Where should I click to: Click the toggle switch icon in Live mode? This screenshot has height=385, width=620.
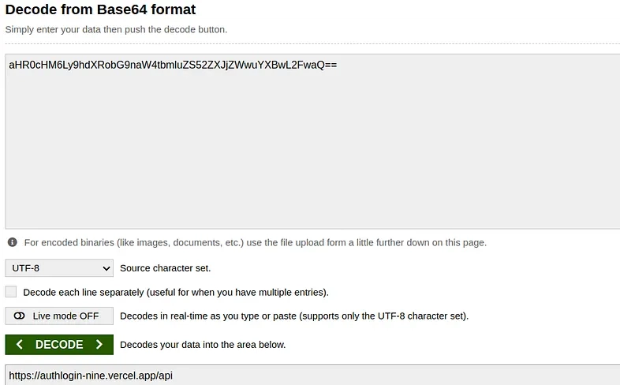click(x=20, y=316)
